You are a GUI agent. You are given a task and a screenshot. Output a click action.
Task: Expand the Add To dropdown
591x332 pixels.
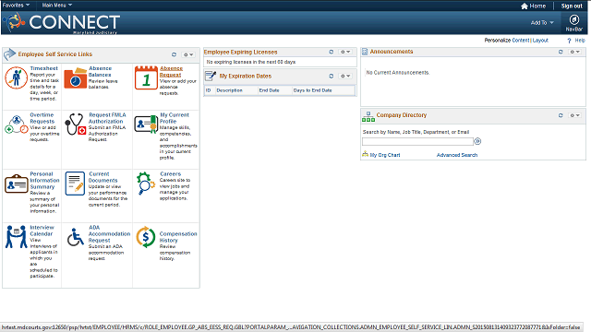(x=542, y=23)
